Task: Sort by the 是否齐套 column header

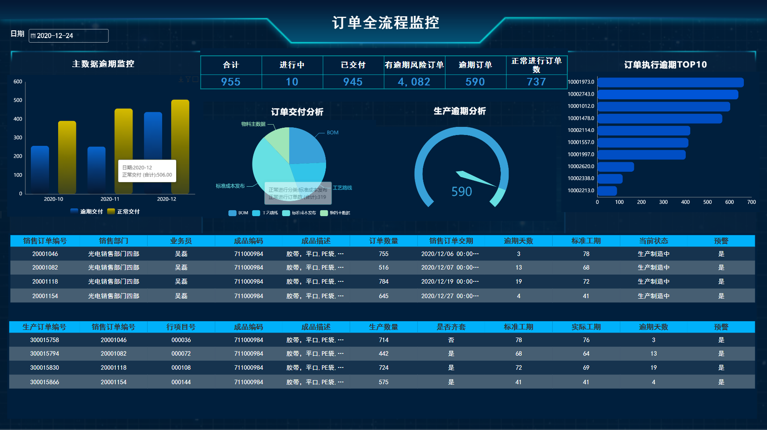Action: 451,327
